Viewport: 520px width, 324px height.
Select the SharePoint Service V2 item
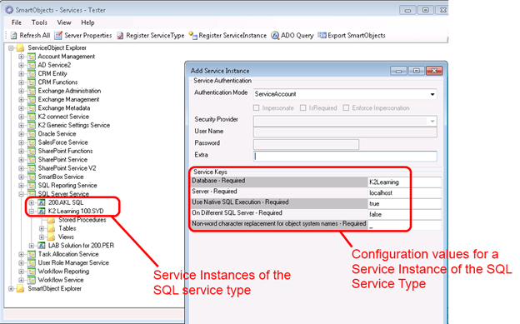click(x=67, y=168)
